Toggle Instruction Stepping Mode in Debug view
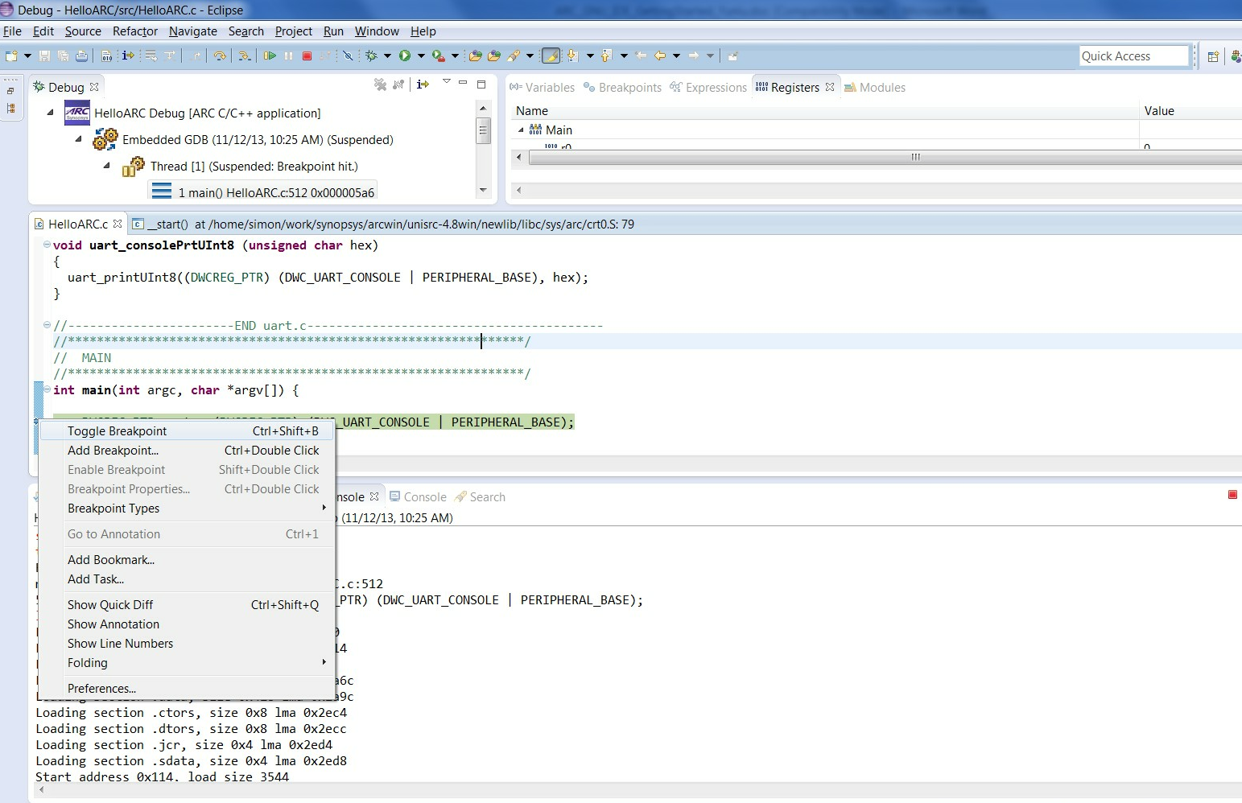The width and height of the screenshot is (1242, 803). [x=423, y=84]
